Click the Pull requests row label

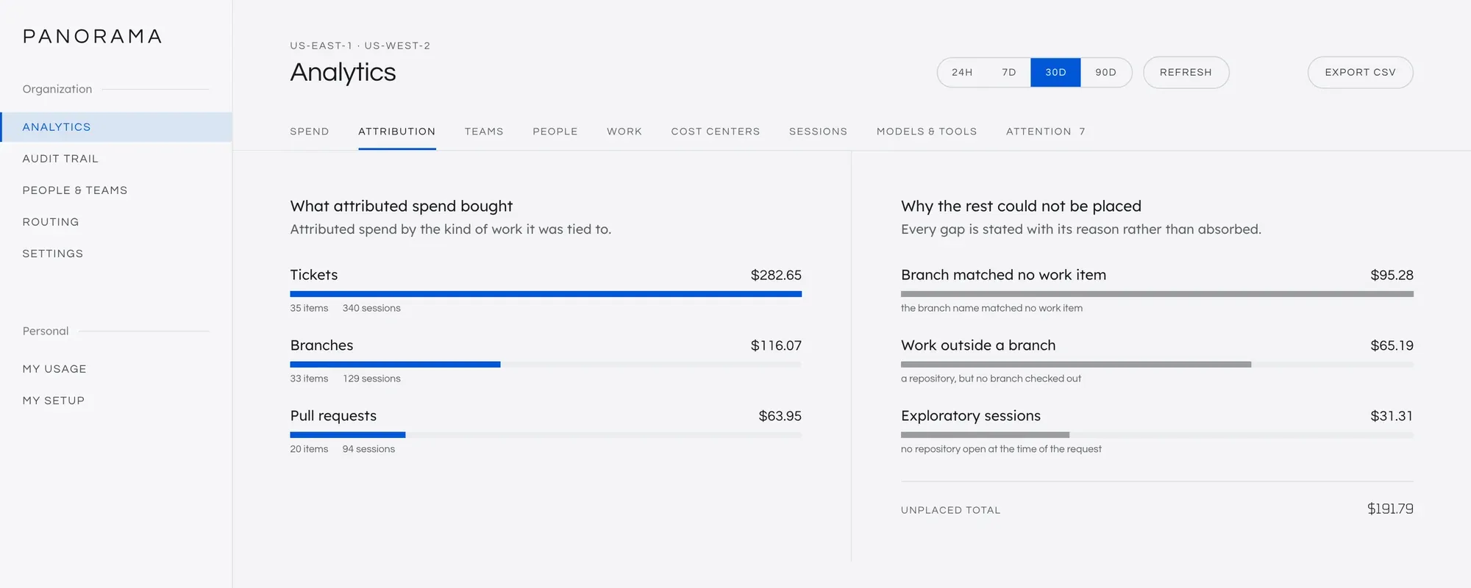[x=333, y=416]
